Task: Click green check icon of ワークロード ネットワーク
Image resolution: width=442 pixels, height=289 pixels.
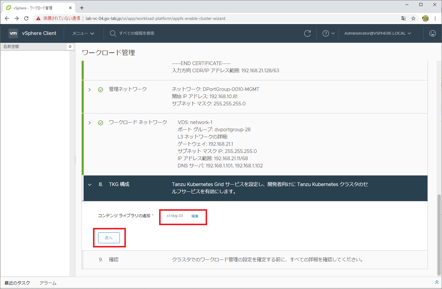Action: pos(101,123)
